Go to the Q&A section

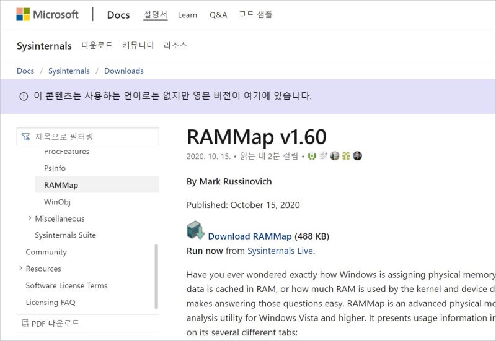pyautogui.click(x=218, y=15)
